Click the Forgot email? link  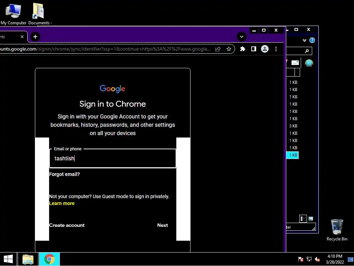coord(64,175)
